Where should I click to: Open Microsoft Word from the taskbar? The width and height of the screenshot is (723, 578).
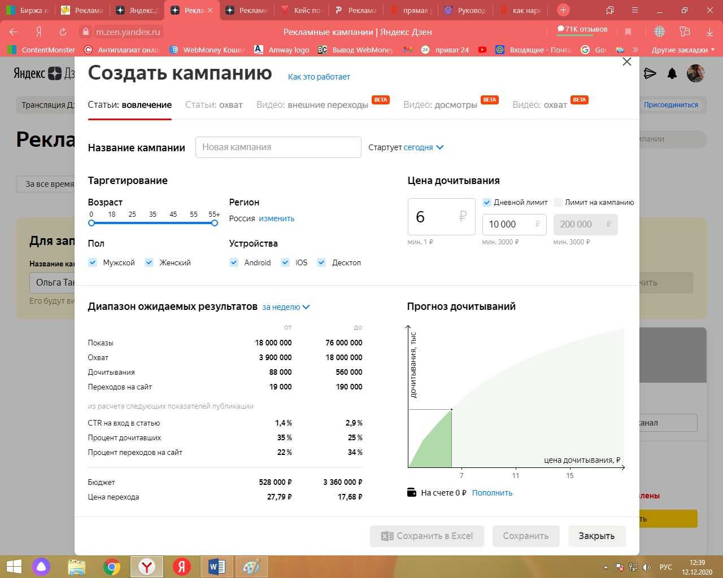click(216, 567)
